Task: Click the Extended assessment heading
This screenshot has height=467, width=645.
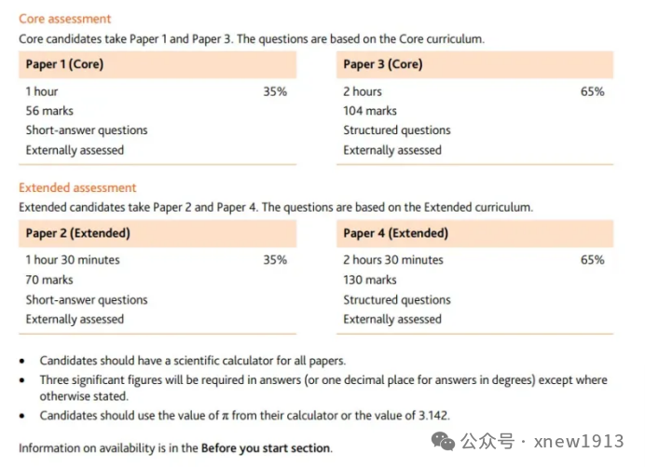Action: (77, 187)
